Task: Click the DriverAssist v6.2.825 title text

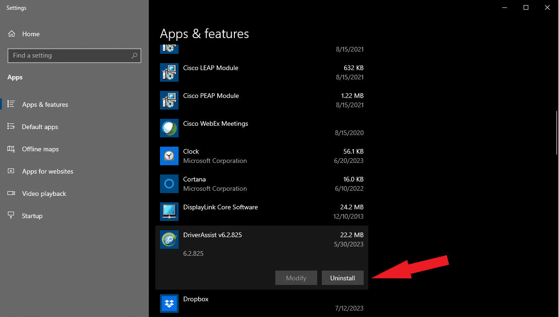Action: click(213, 235)
